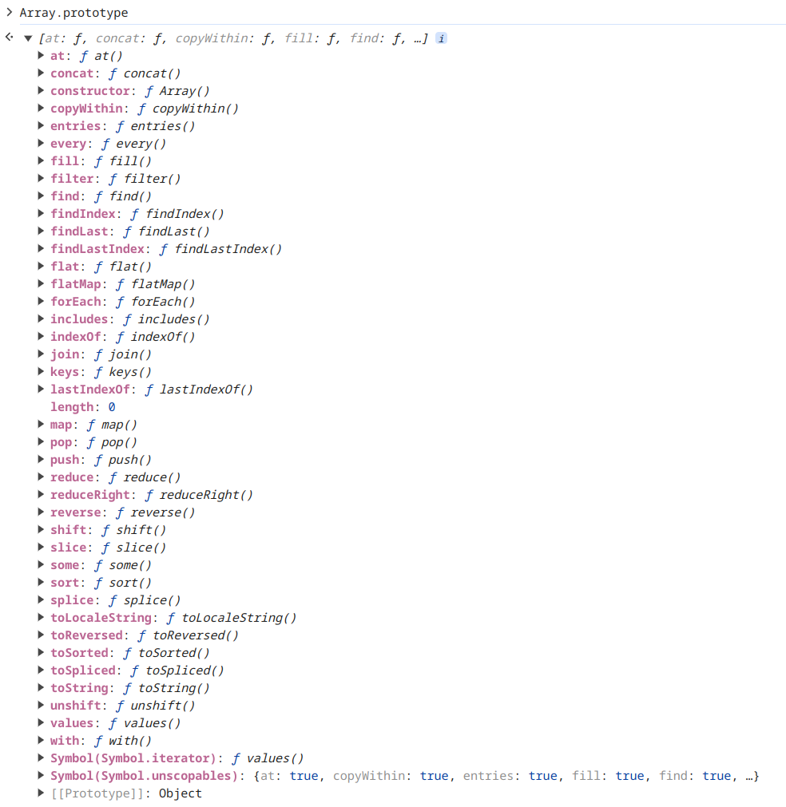
Task: Expand the push function
Action: (x=41, y=459)
